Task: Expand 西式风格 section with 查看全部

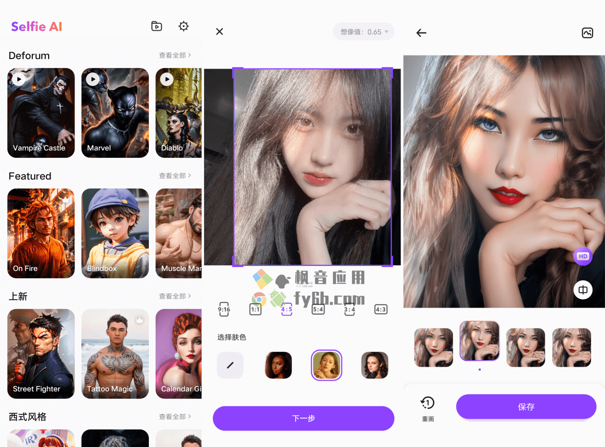Action: tap(175, 417)
